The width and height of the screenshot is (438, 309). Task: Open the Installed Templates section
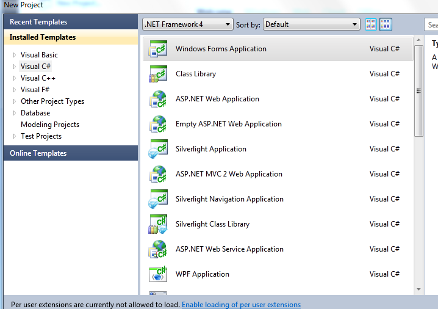[x=71, y=37]
